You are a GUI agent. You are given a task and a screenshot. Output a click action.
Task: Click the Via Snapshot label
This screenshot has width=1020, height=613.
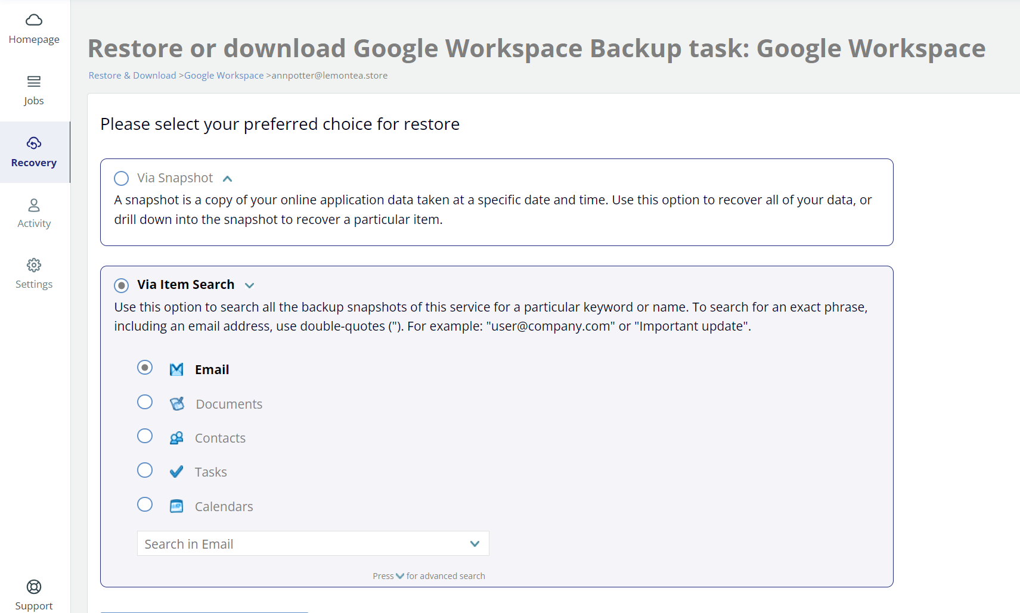pos(175,178)
